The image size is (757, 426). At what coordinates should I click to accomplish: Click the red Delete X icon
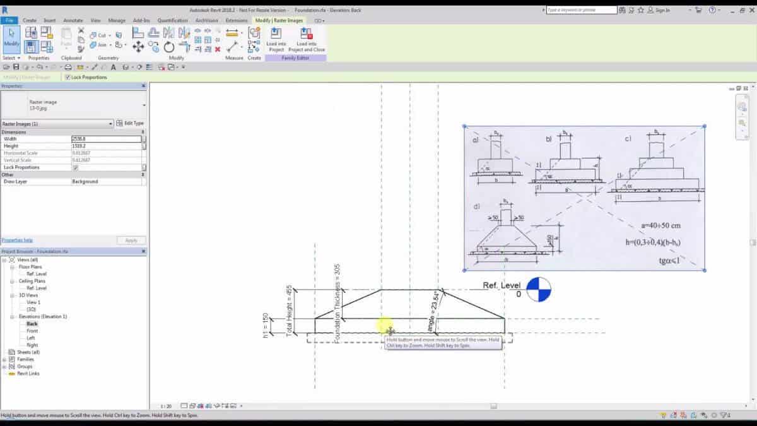(x=218, y=49)
